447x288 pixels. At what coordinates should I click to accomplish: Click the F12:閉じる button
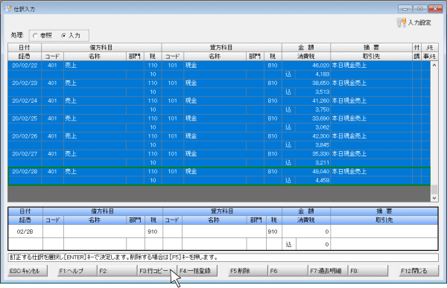click(x=419, y=271)
